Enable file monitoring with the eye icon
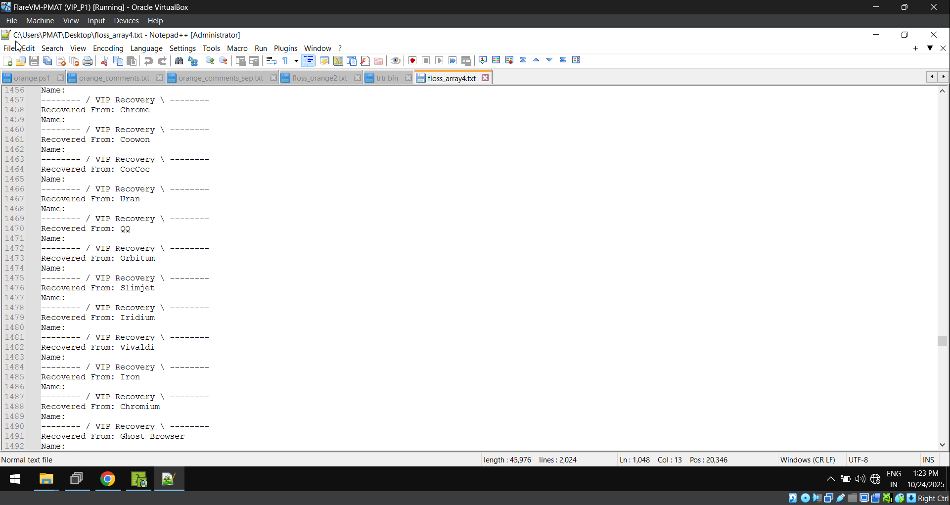This screenshot has height=505, width=950. pyautogui.click(x=396, y=60)
